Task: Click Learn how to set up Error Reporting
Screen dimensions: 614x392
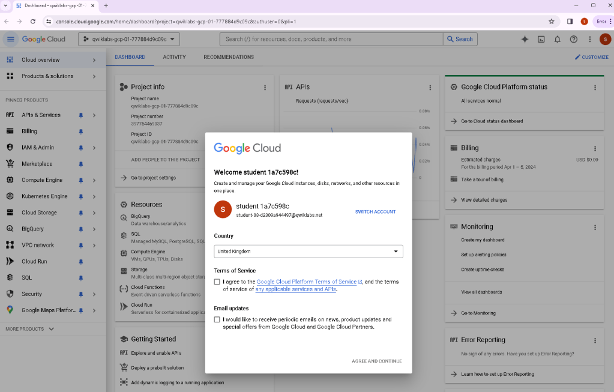Action: coord(498,375)
